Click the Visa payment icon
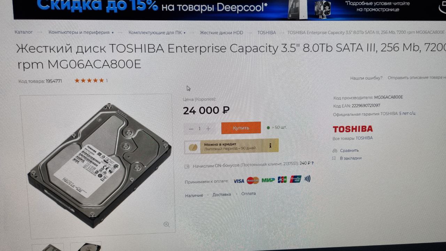 click(239, 181)
